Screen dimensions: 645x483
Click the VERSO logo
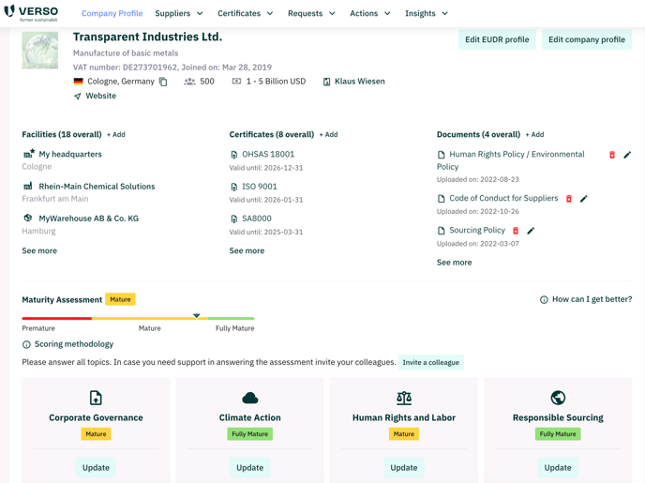point(31,13)
